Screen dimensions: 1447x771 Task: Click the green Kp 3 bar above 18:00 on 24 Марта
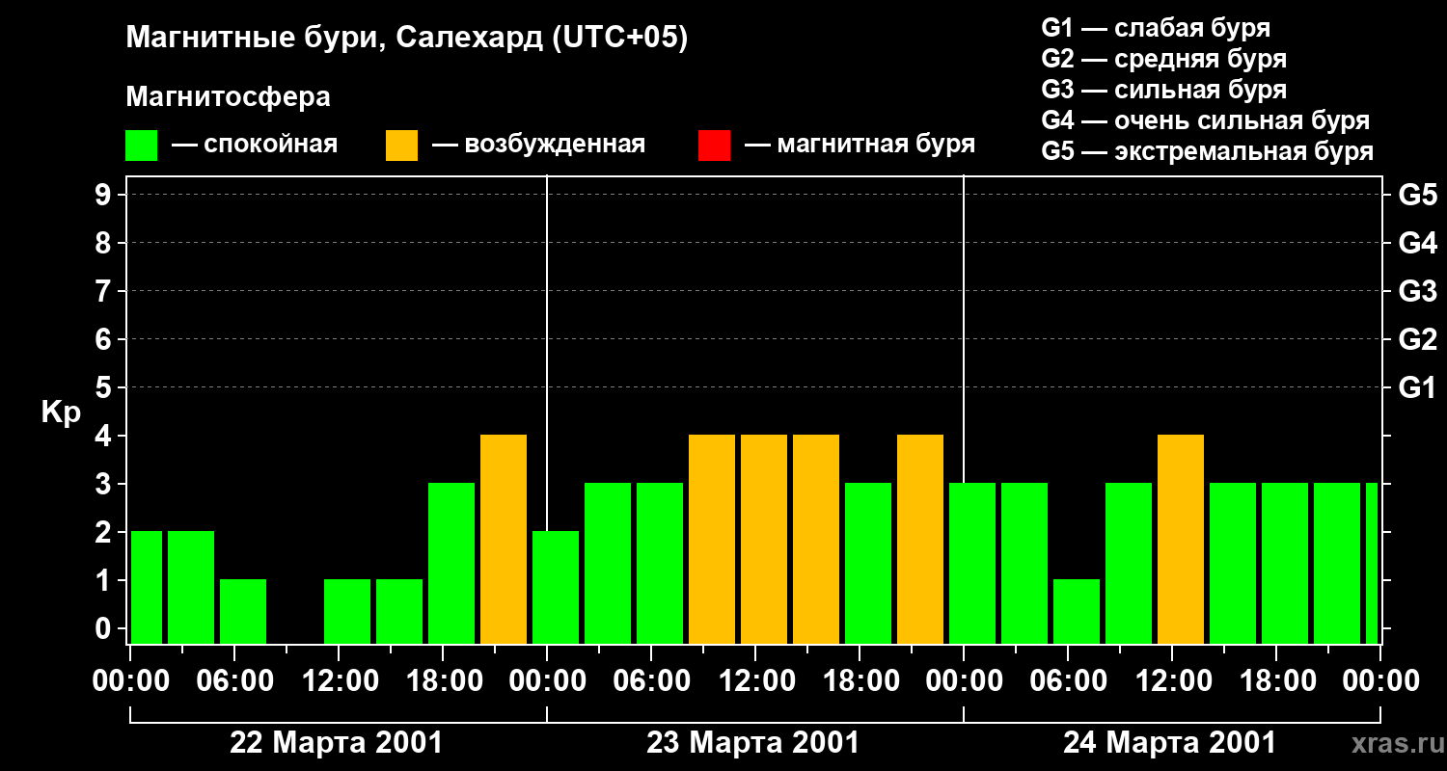click(x=1285, y=564)
